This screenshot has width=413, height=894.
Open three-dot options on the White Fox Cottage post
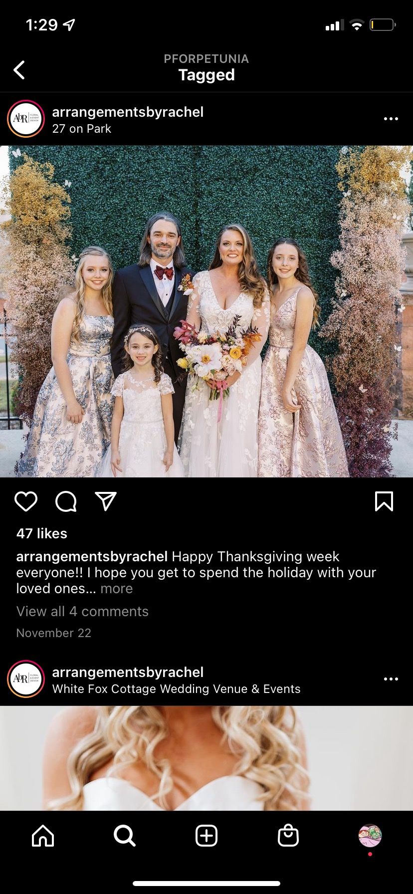(391, 679)
